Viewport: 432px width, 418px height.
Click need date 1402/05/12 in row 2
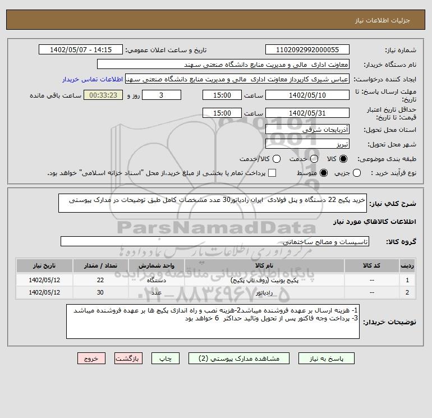[44, 293]
